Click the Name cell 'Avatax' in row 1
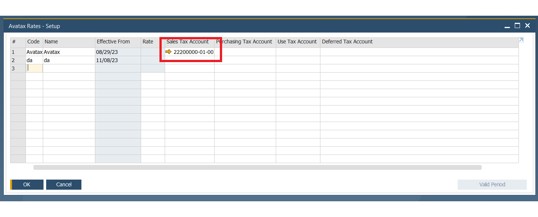The height and width of the screenshot is (217, 538). [x=69, y=52]
